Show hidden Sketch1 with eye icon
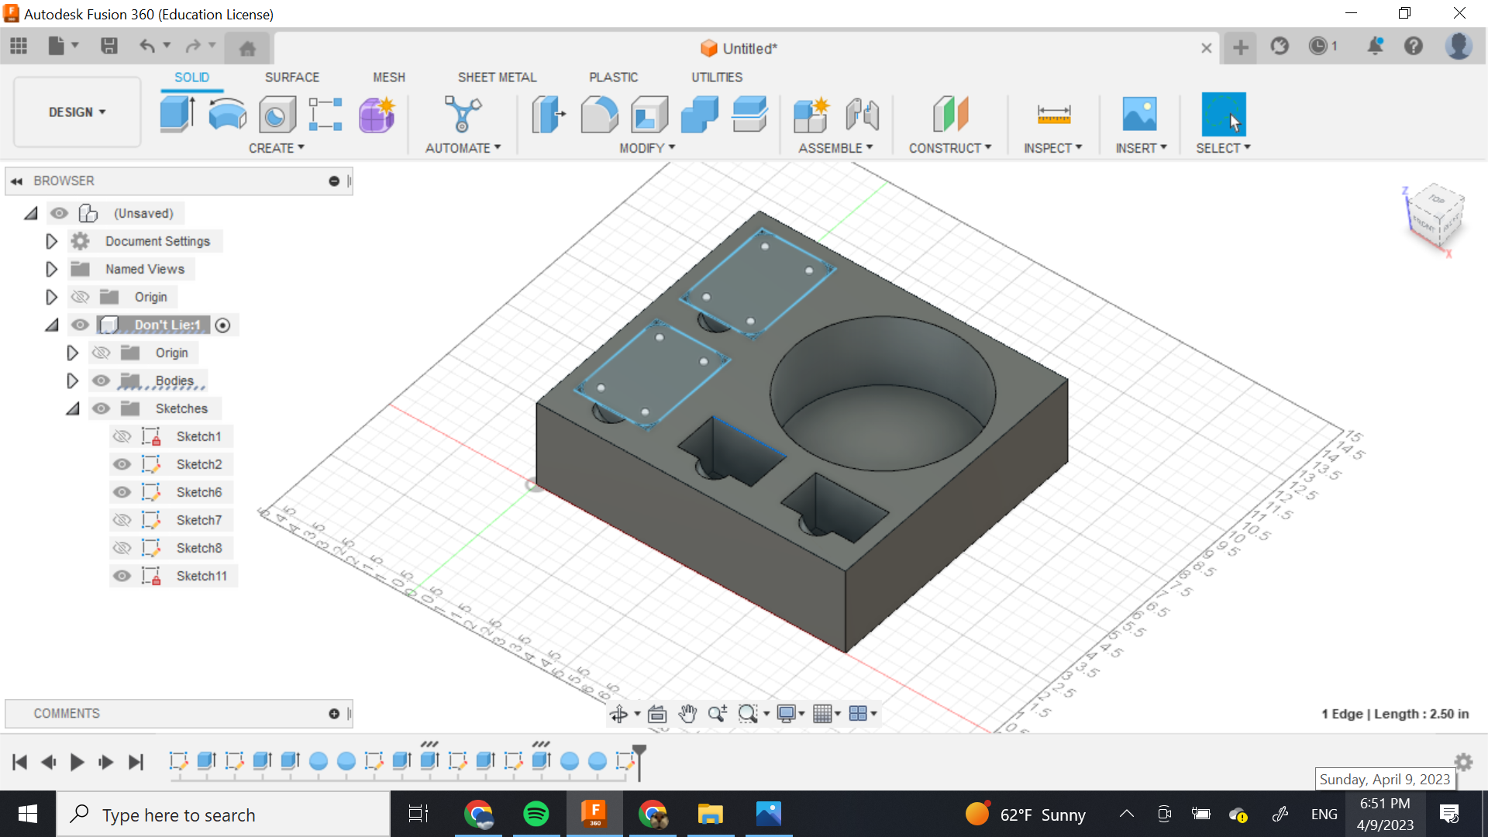 coord(122,436)
